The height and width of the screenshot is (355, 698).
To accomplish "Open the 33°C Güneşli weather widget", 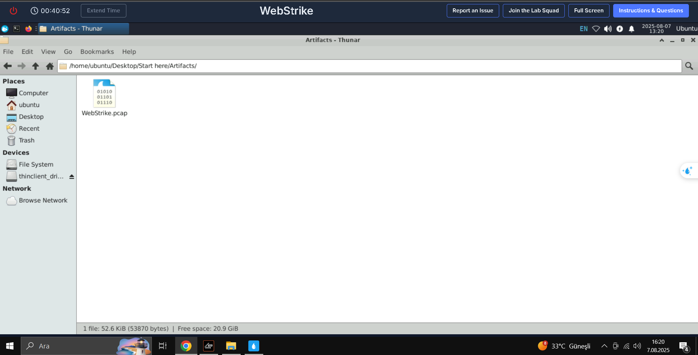I will (x=564, y=346).
